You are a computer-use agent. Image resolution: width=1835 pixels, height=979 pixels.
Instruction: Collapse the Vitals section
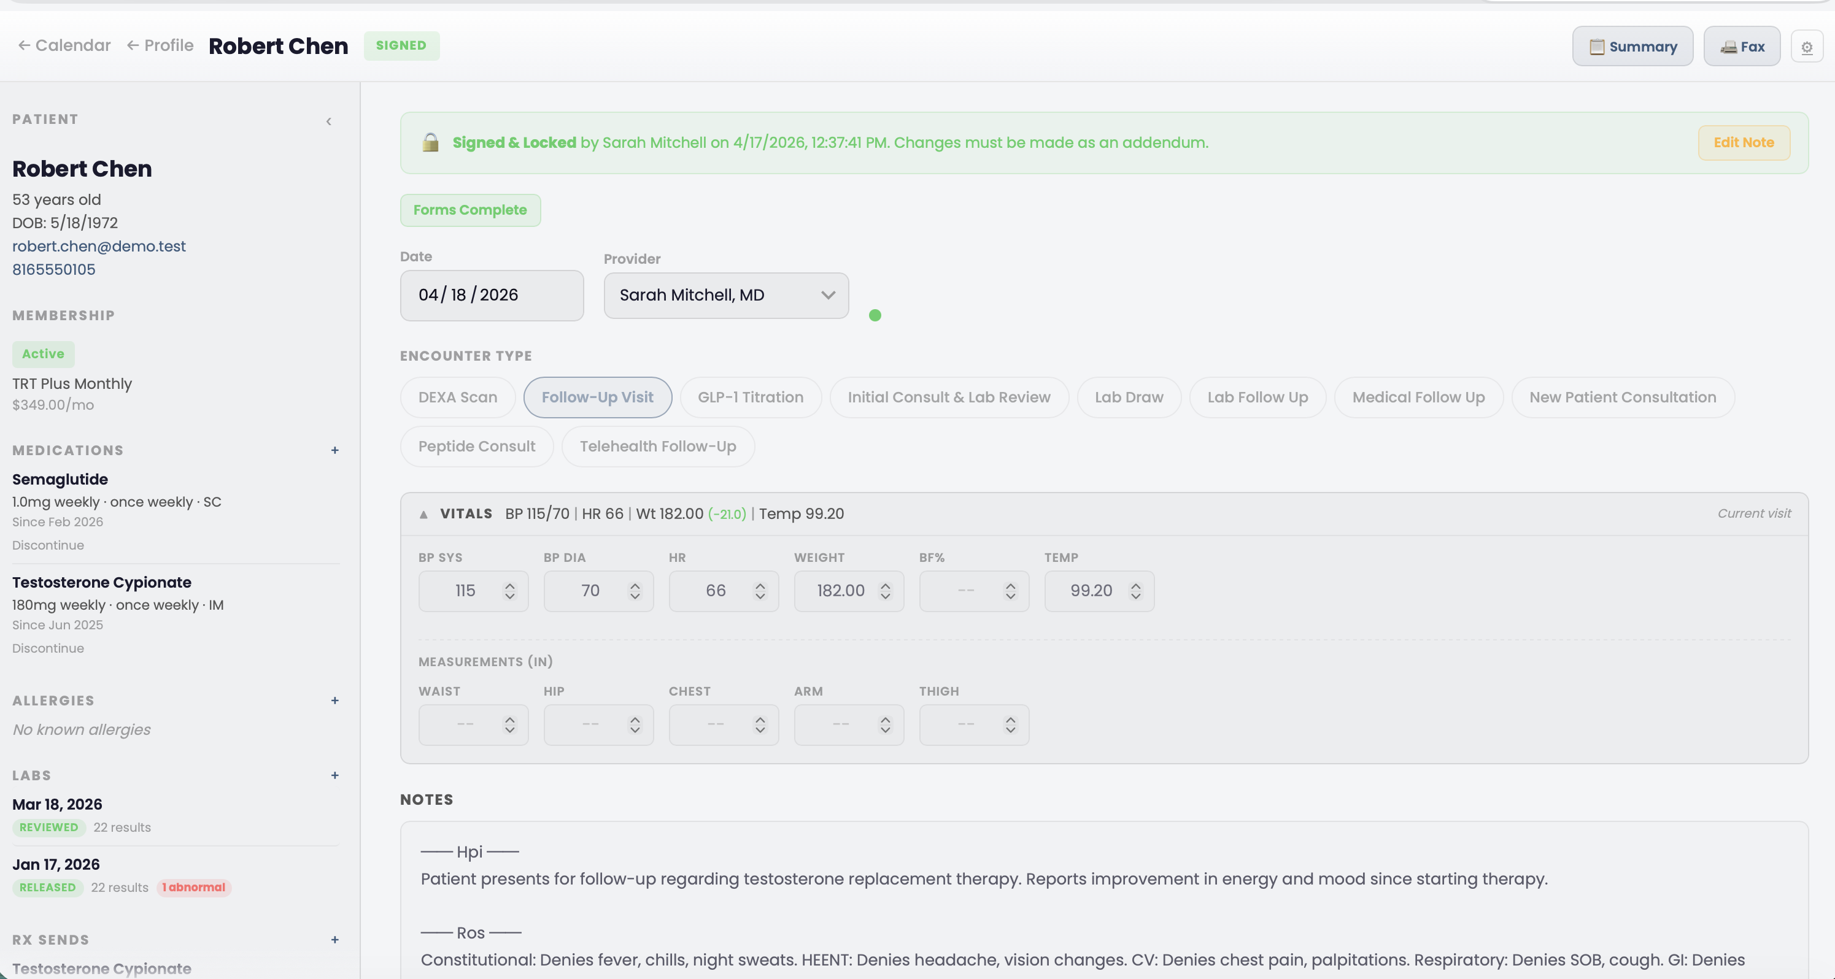coord(423,513)
